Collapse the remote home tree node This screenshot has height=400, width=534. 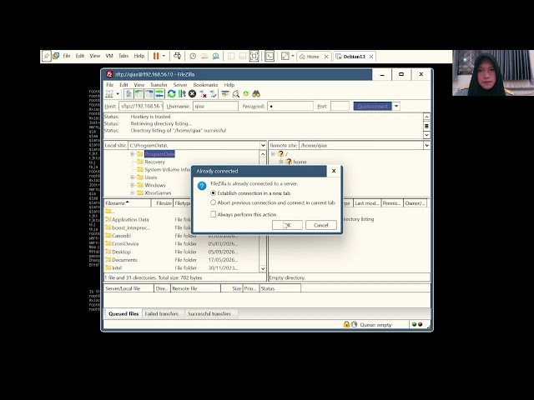click(281, 162)
